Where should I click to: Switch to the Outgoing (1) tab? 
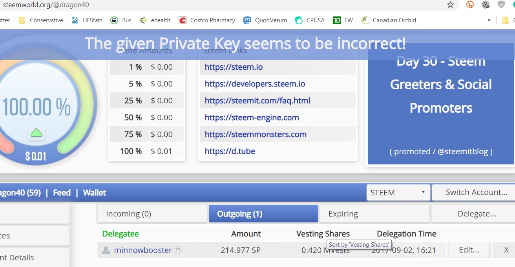tap(263, 214)
